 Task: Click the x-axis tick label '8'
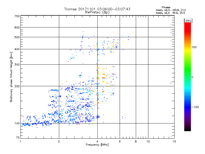(136, 141)
